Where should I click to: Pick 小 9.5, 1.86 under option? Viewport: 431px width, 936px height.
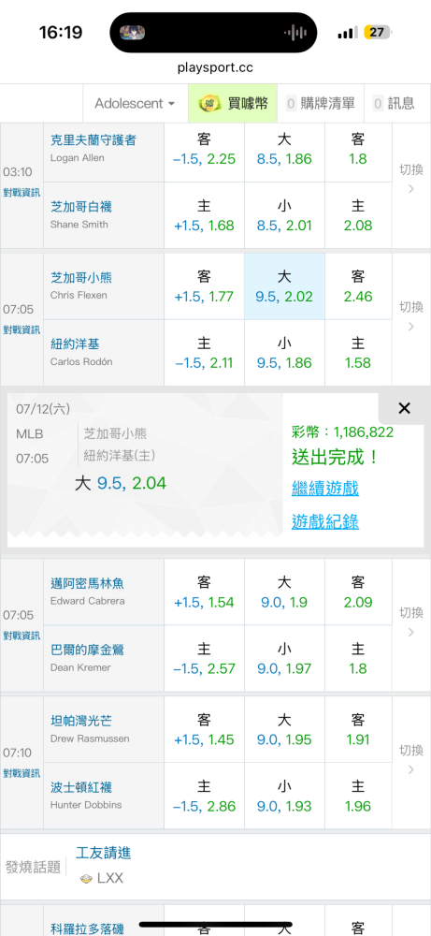284,353
